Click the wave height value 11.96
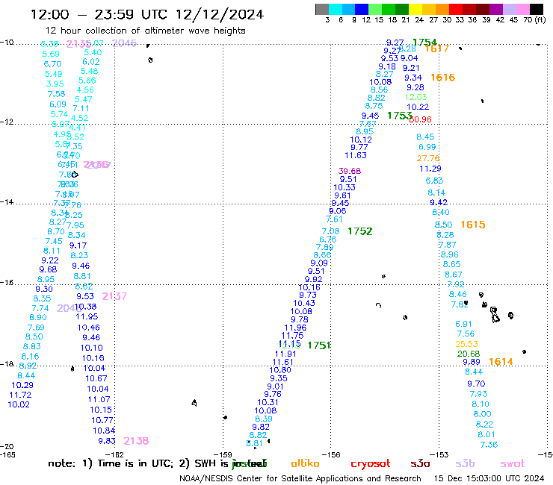The height and width of the screenshot is (485, 553). pyautogui.click(x=295, y=328)
